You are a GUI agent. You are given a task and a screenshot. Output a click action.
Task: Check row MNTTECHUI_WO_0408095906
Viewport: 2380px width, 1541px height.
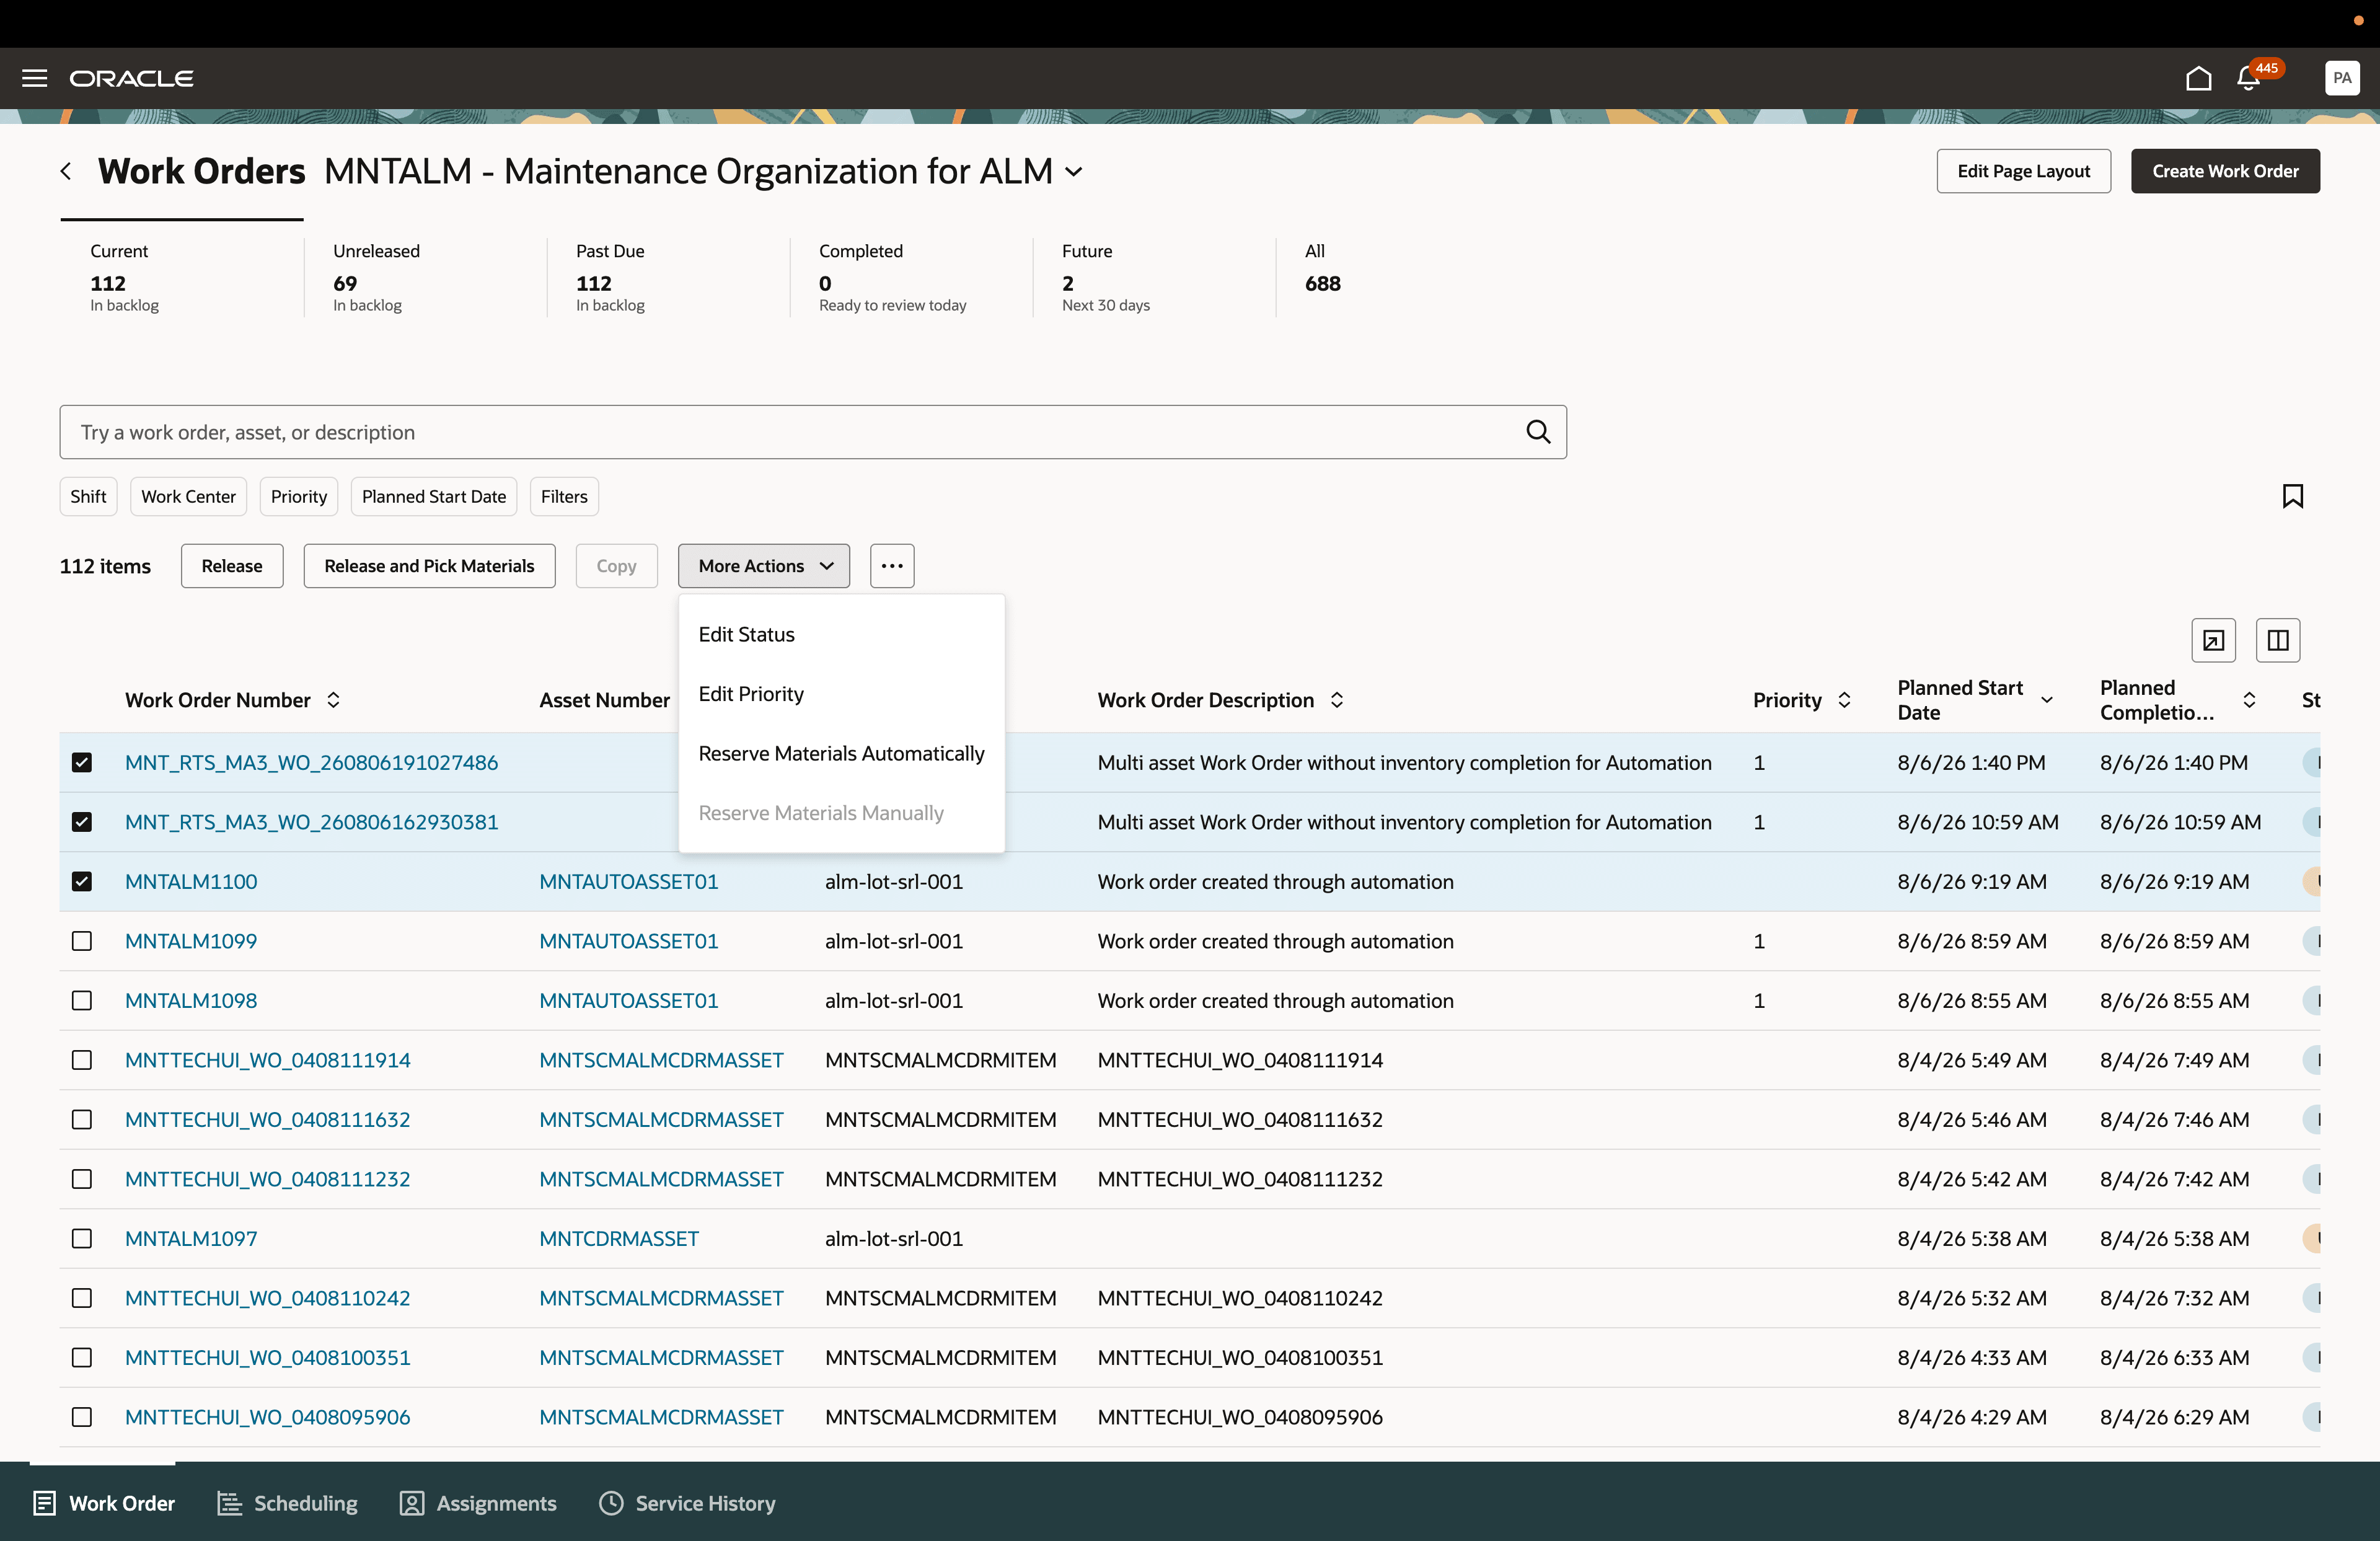click(82, 1417)
